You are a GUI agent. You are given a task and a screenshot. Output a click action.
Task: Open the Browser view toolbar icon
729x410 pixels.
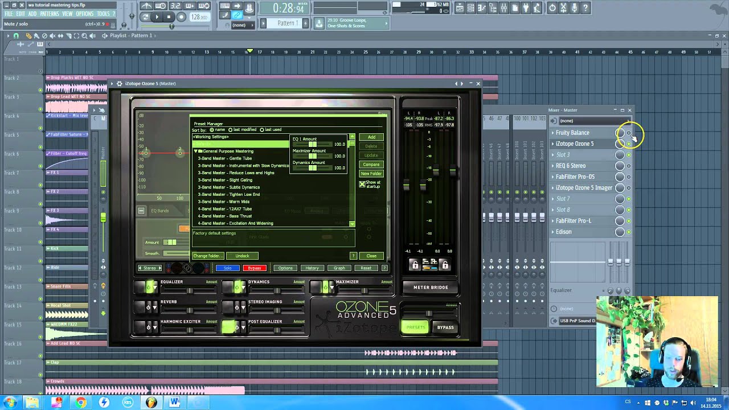coord(493,8)
